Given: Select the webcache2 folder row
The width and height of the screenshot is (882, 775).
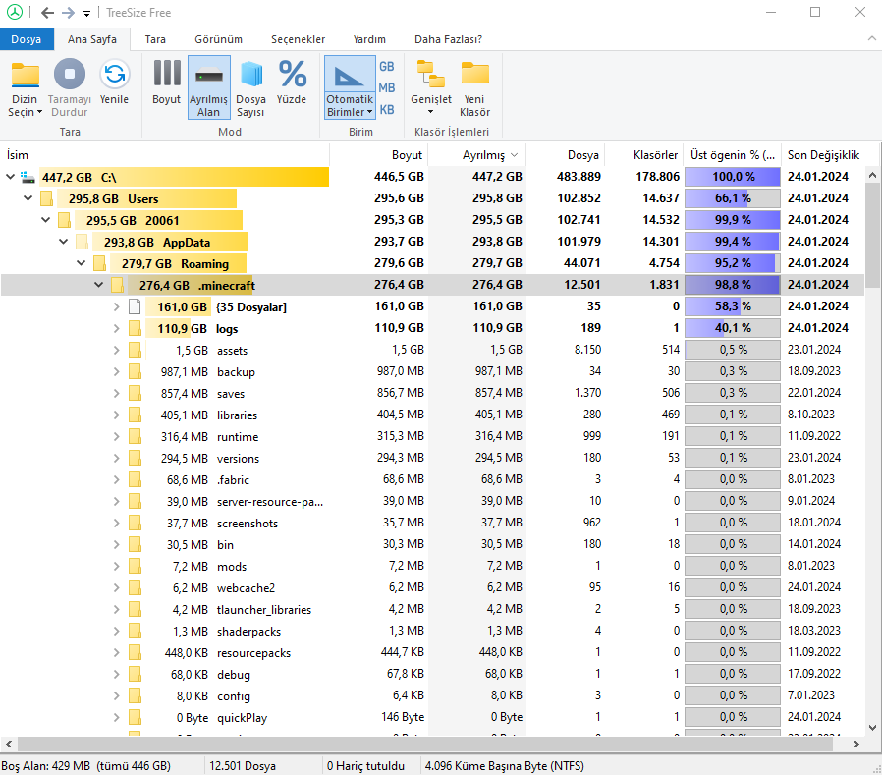Looking at the screenshot, I should coord(432,587).
